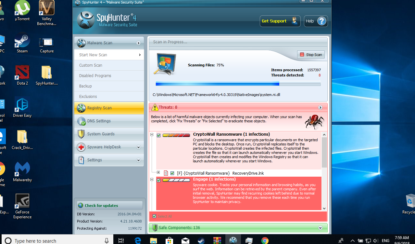Expand the Safe Components: 136 panel
415x244 pixels.
[x=320, y=228]
